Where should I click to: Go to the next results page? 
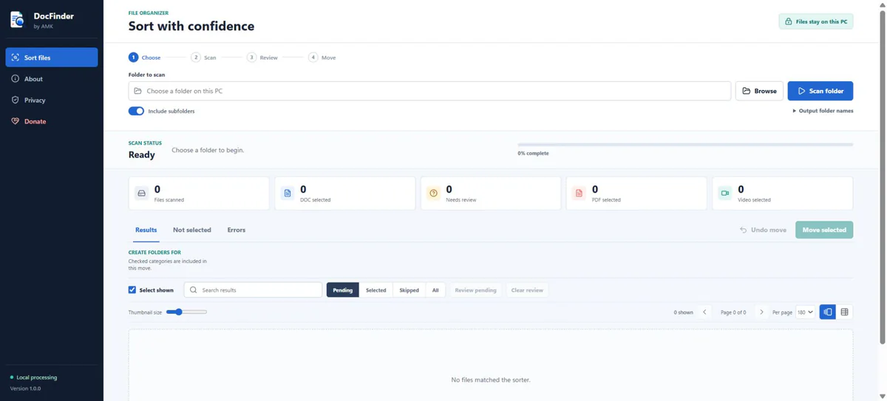click(x=761, y=312)
